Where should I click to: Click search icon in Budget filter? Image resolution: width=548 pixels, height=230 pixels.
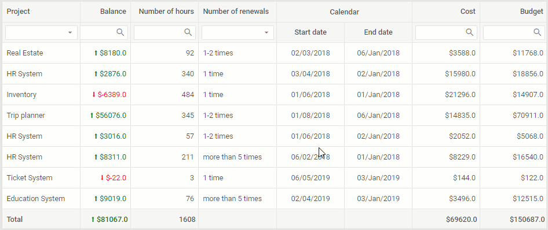pos(538,32)
